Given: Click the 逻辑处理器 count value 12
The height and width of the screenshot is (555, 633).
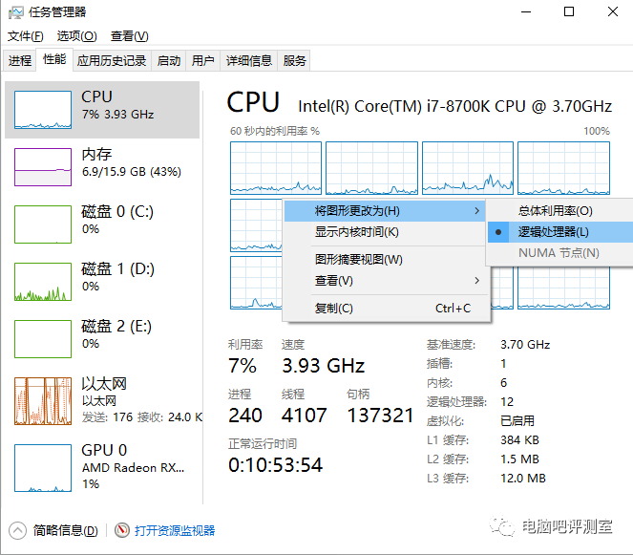Looking at the screenshot, I should coord(507,402).
